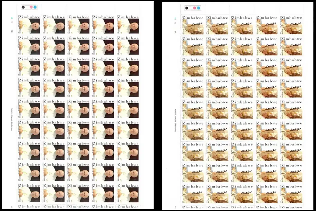Viewport: 316px width, 211px height.
Task: Select the first stamp in right sheet's top row
Action: point(193,25)
